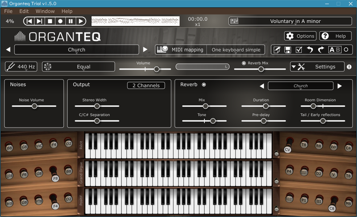Engage the C4 stop on the Récit
This screenshot has height=217, width=357.
(x=348, y=147)
